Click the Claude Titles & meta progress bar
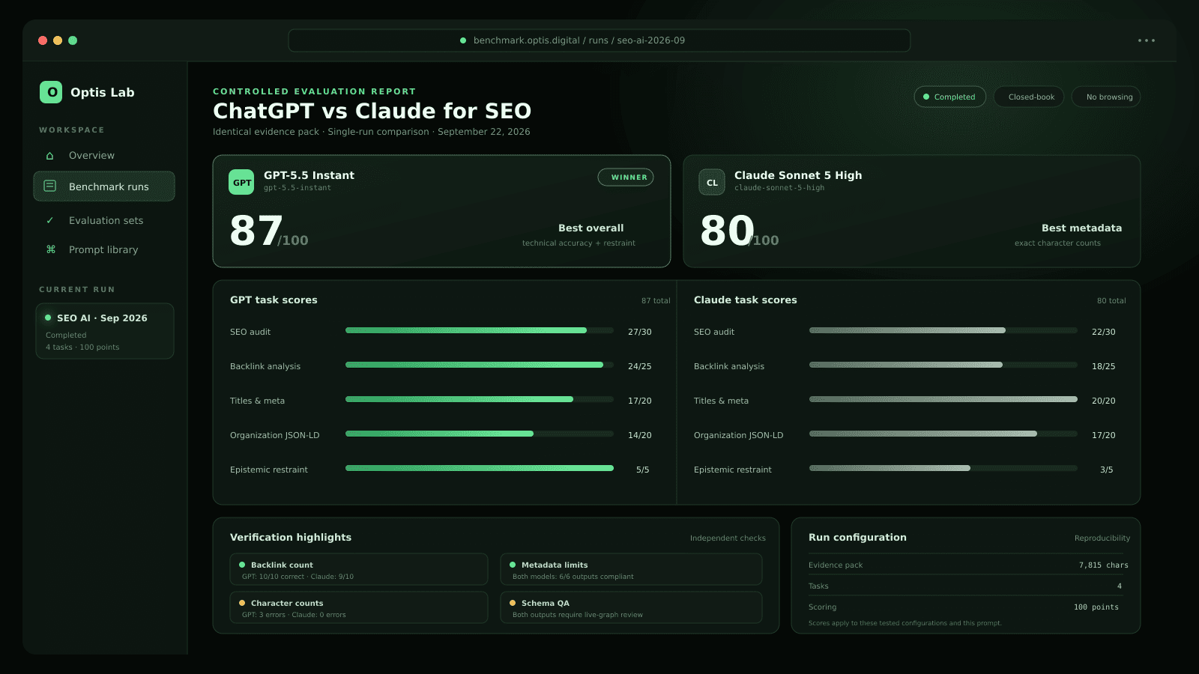The image size is (1199, 674). pyautogui.click(x=943, y=399)
